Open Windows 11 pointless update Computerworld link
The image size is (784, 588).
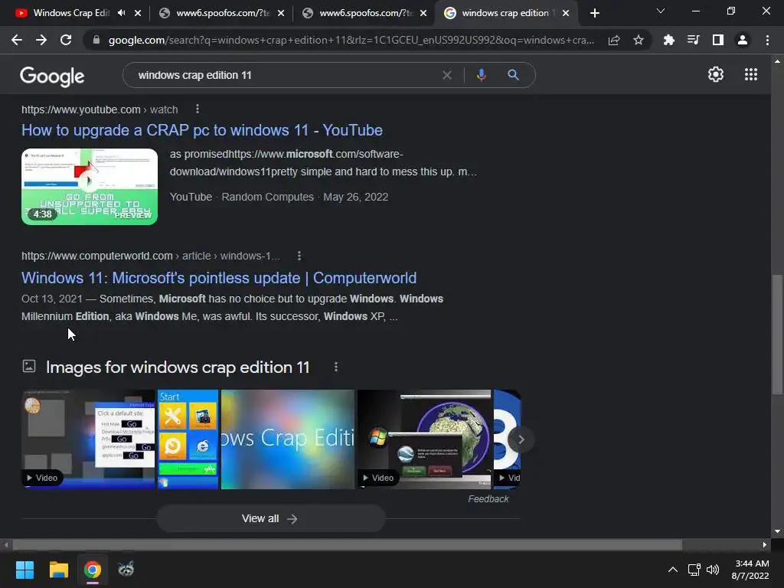(x=219, y=278)
